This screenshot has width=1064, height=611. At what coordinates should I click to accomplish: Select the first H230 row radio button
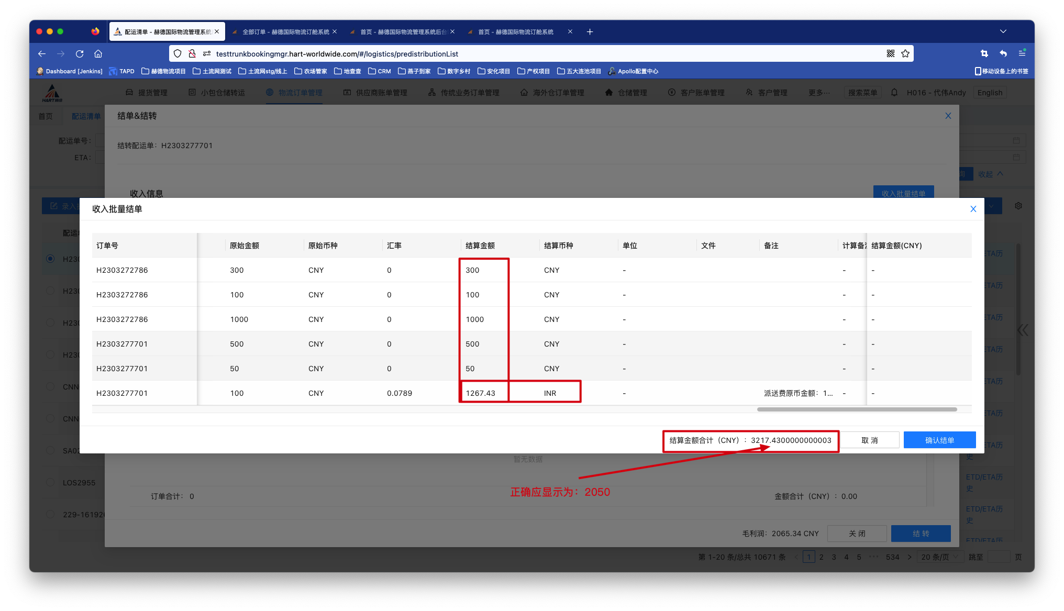pyautogui.click(x=50, y=259)
